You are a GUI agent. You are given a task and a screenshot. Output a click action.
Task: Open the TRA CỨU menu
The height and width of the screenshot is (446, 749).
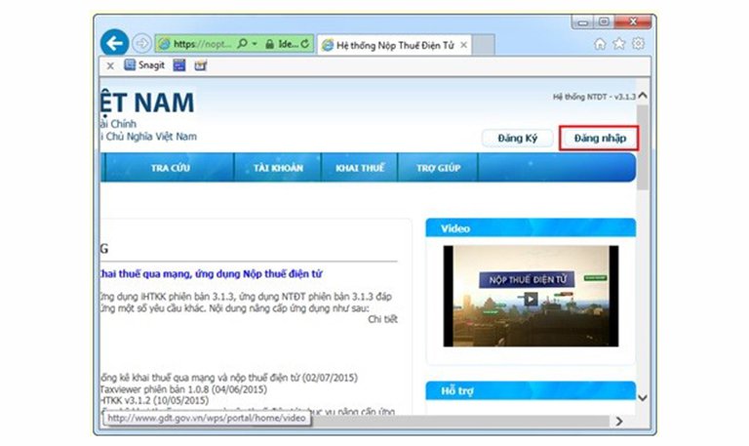point(170,168)
